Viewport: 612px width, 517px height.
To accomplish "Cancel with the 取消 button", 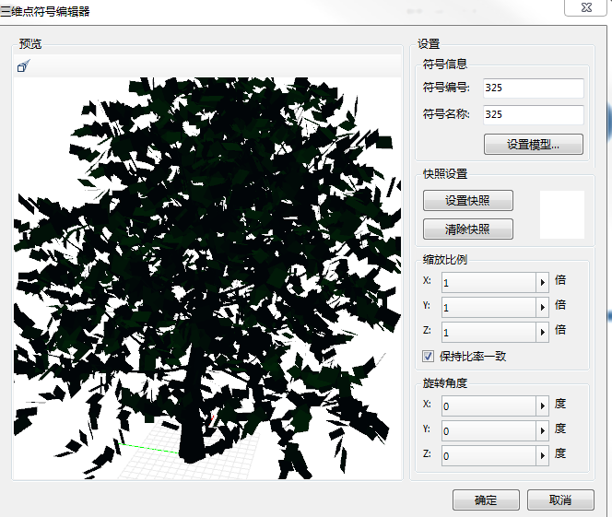I will 560,499.
